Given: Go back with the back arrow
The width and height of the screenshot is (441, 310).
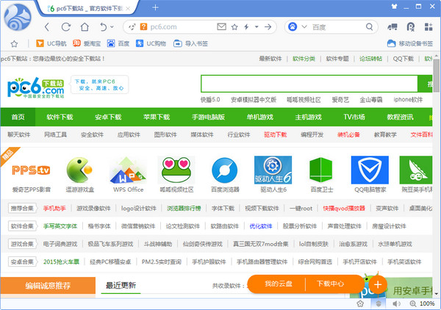Looking at the screenshot, I should [47, 27].
